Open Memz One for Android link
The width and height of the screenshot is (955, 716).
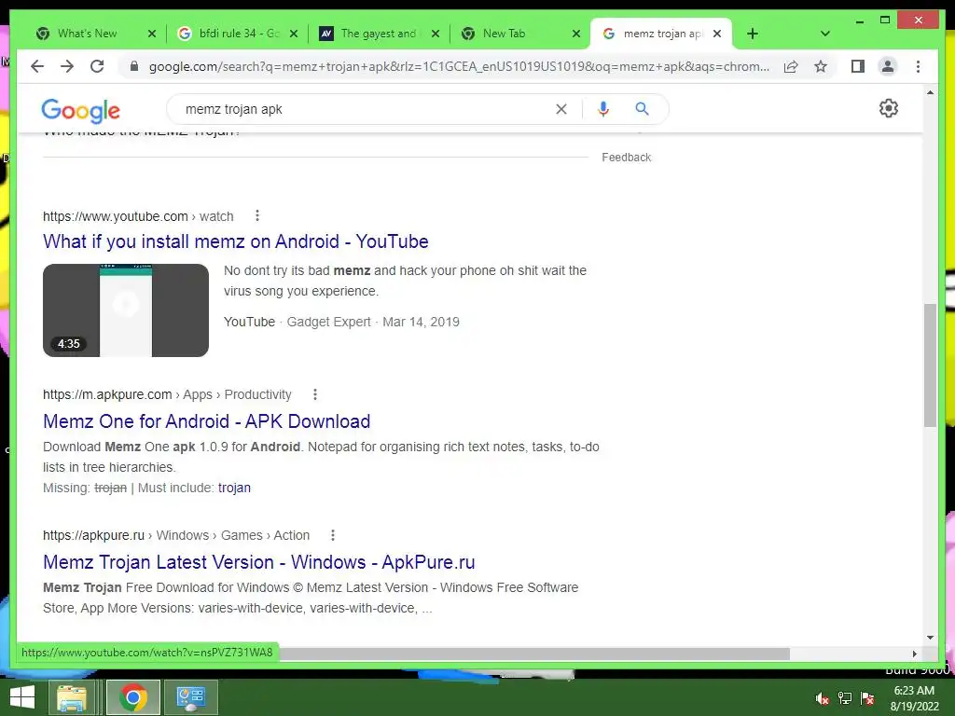pyautogui.click(x=206, y=421)
